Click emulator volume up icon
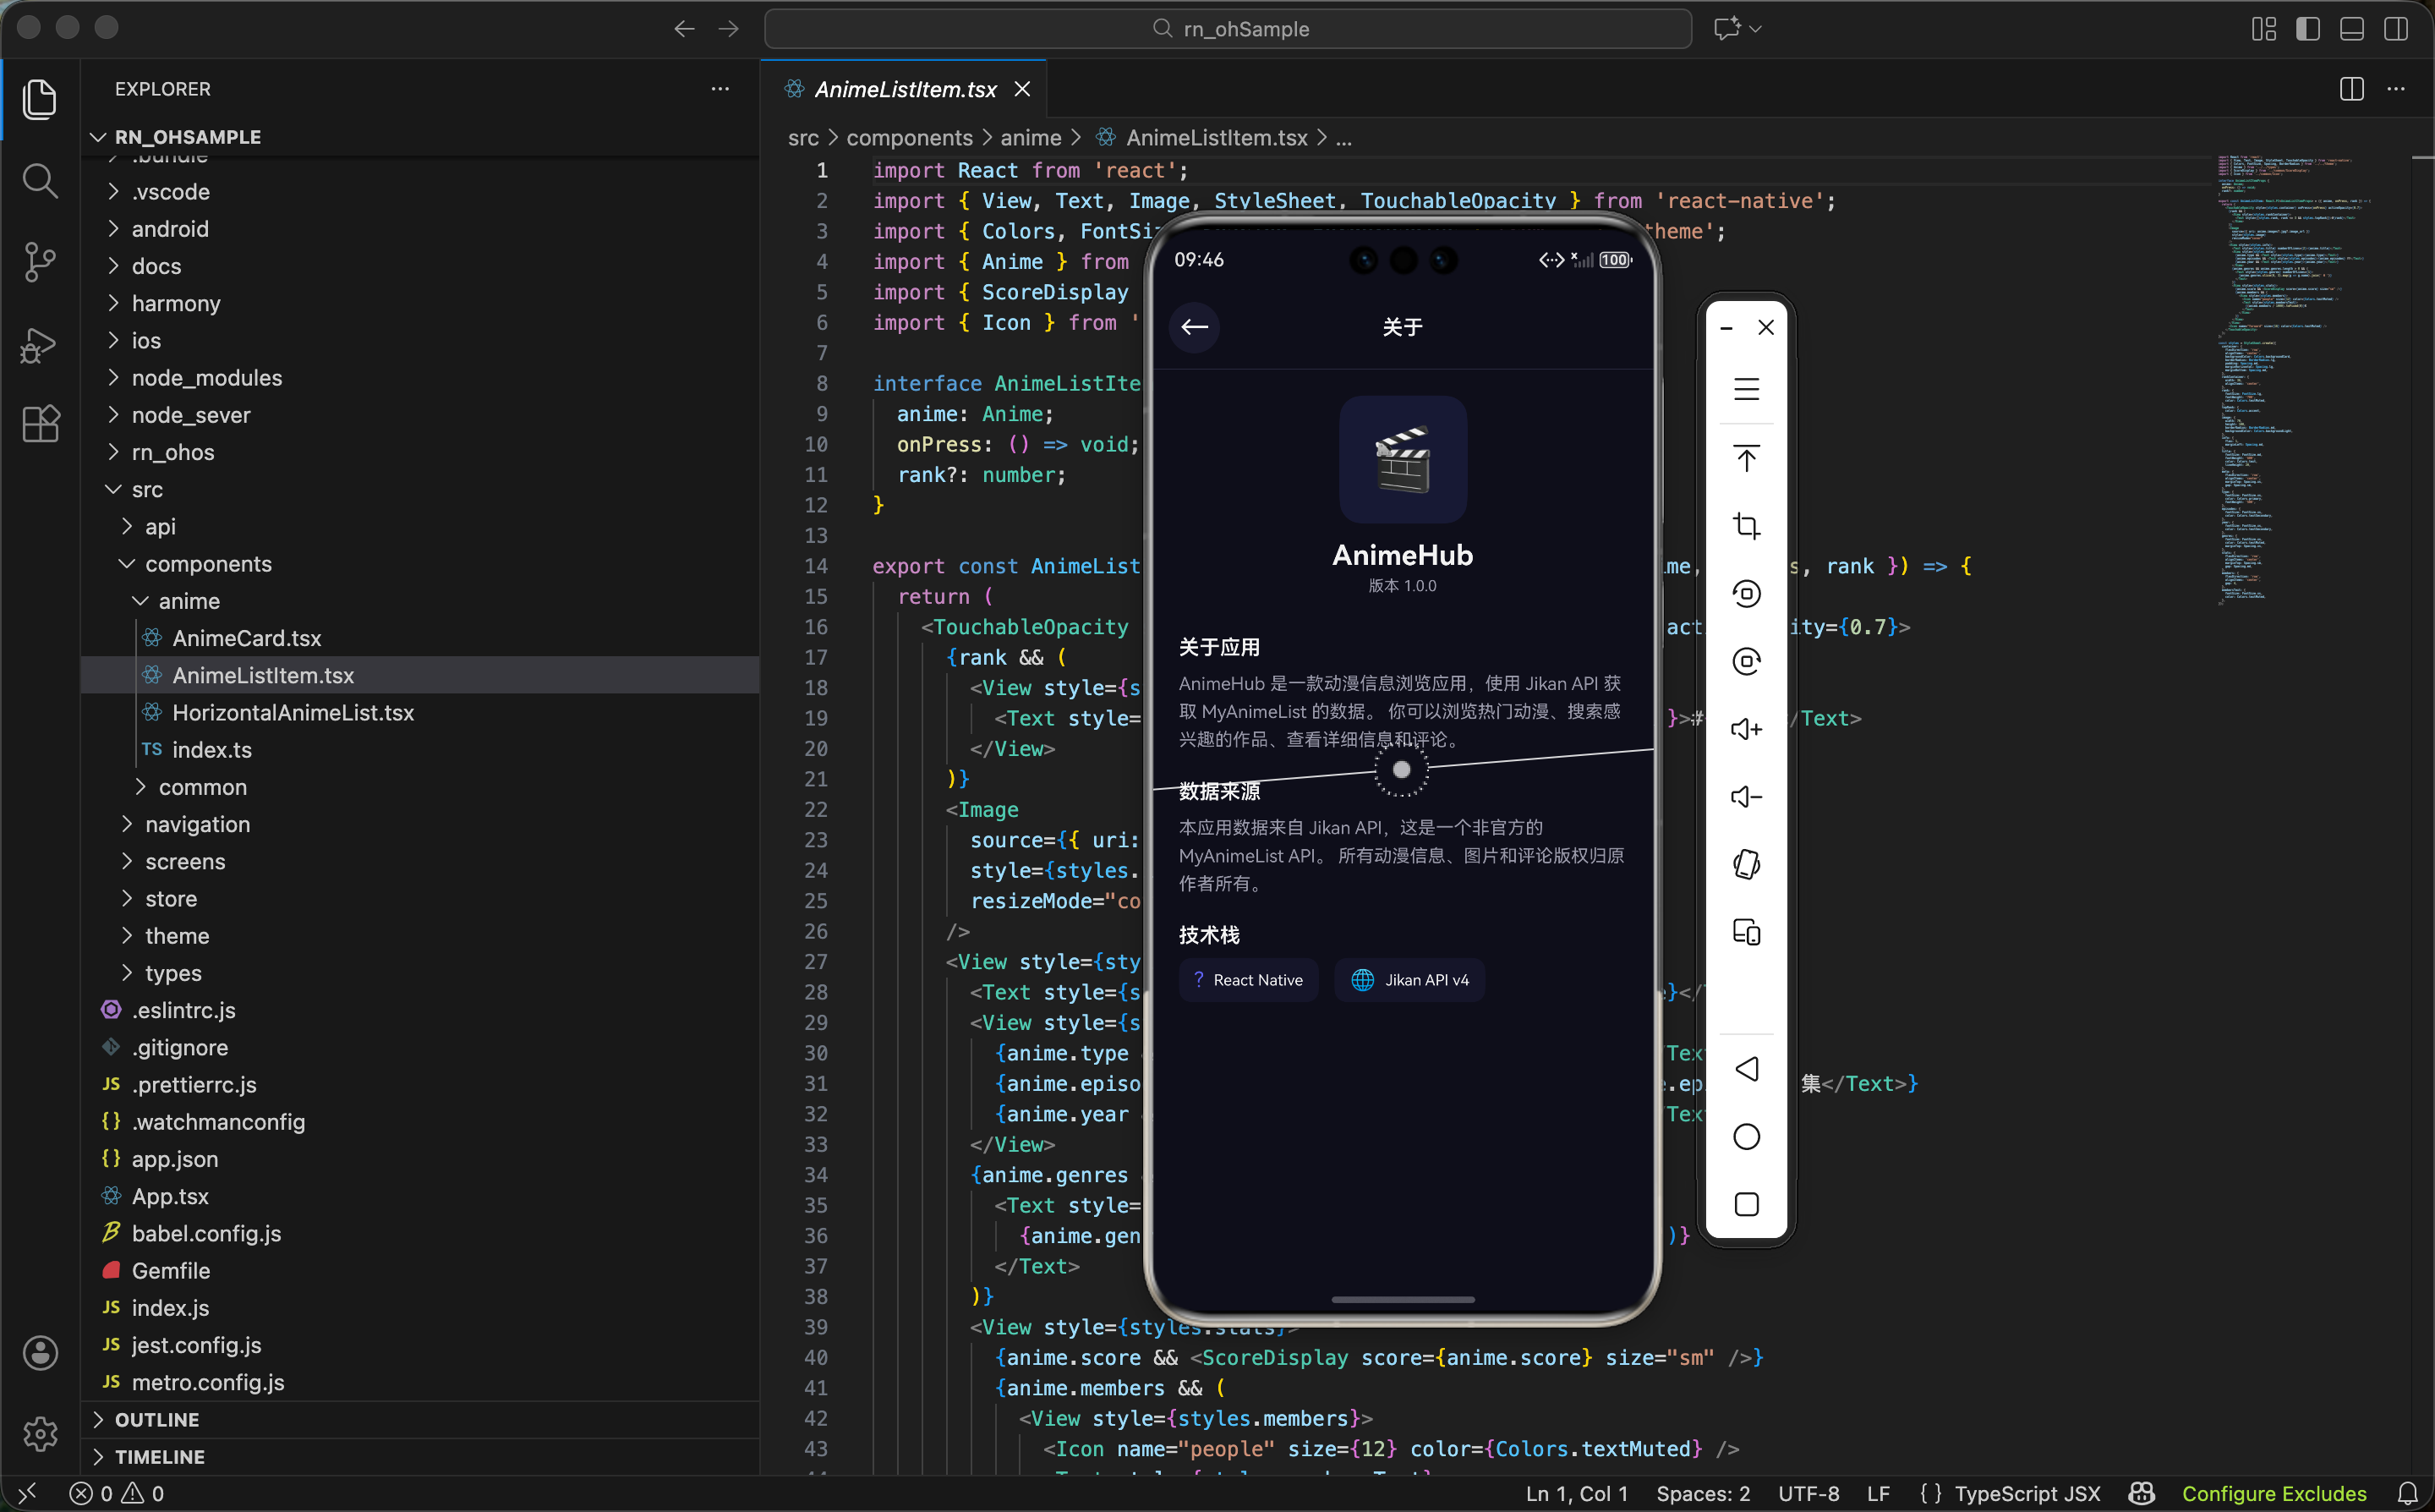 coord(1745,729)
